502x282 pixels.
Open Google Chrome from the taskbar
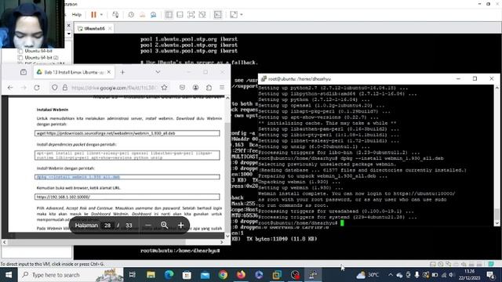[x=223, y=275]
